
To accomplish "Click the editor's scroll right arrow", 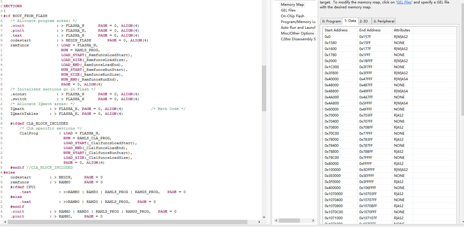I will (259, 222).
